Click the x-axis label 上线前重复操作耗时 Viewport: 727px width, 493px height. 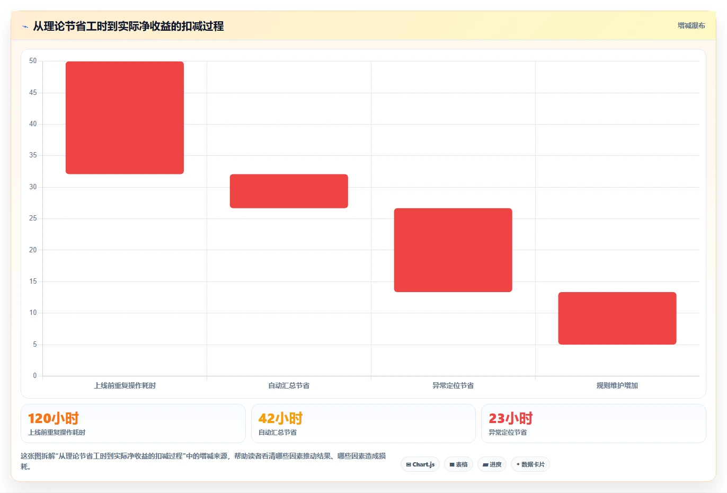click(125, 385)
